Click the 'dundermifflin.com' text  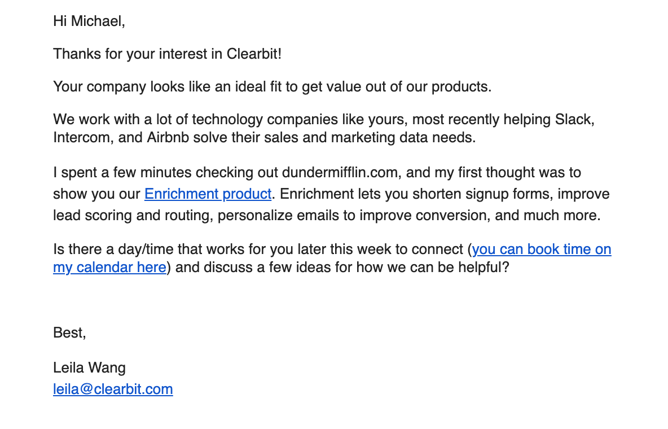[340, 173]
